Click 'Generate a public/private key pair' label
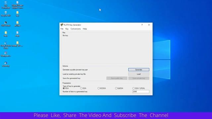This screenshot has height=119, width=212. coord(75,70)
